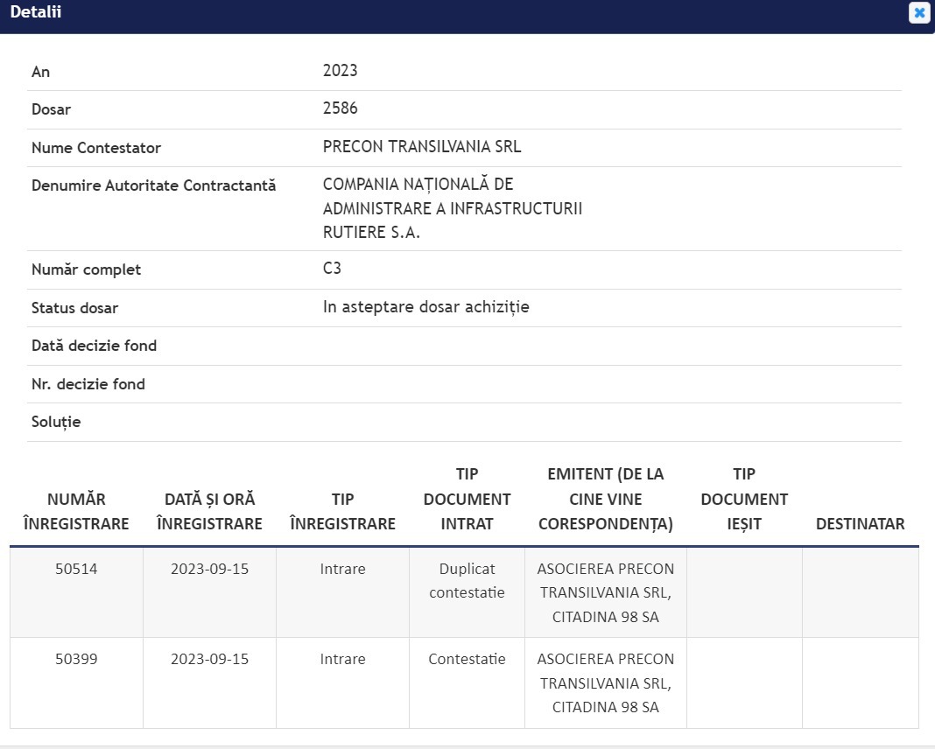Click the emitent cell in row 50514
Viewport: 935px width, 749px height.
click(x=606, y=593)
